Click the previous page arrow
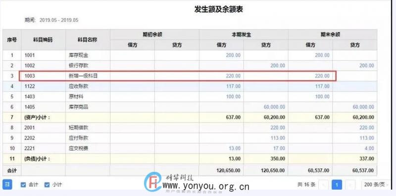Screen dimensions: 396x196 coord(324,185)
